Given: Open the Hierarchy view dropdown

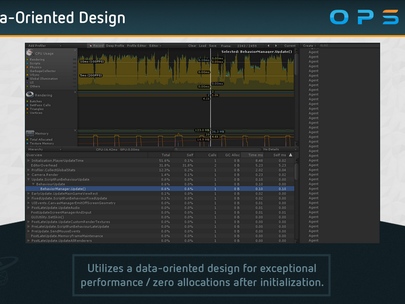Looking at the screenshot, I should pyautogui.click(x=45, y=149).
